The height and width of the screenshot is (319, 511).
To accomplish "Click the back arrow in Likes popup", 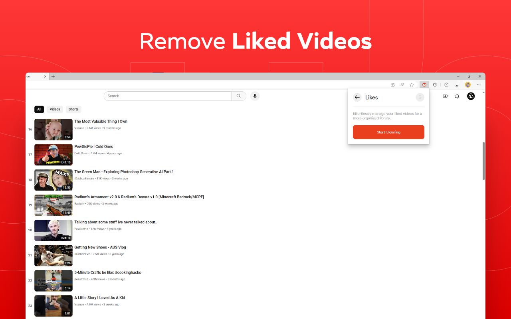I will click(357, 97).
